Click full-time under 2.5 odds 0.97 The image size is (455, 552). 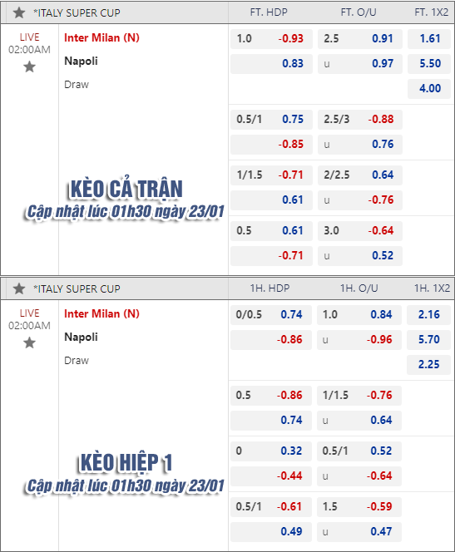[360, 64]
